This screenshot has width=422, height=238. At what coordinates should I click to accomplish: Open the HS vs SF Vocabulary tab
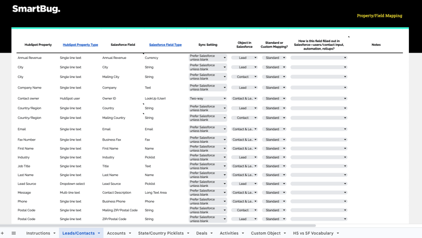(x=313, y=233)
